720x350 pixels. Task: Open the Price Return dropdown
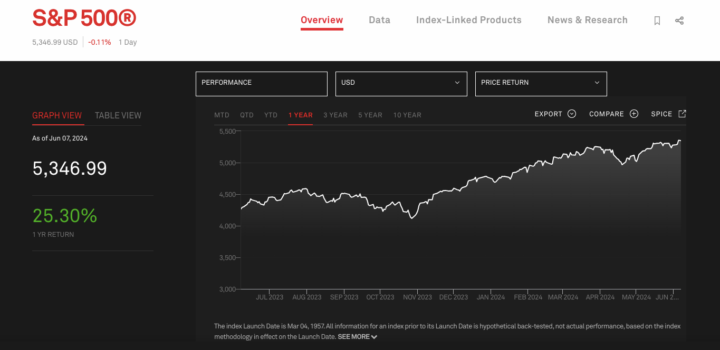click(x=541, y=84)
